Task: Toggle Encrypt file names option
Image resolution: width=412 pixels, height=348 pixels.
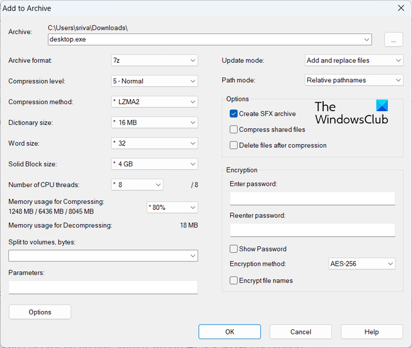Action: click(234, 280)
